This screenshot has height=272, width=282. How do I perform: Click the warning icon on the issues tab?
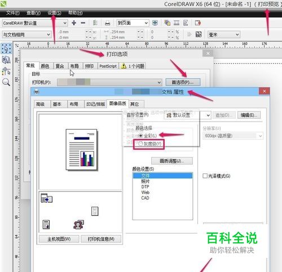click(x=124, y=66)
